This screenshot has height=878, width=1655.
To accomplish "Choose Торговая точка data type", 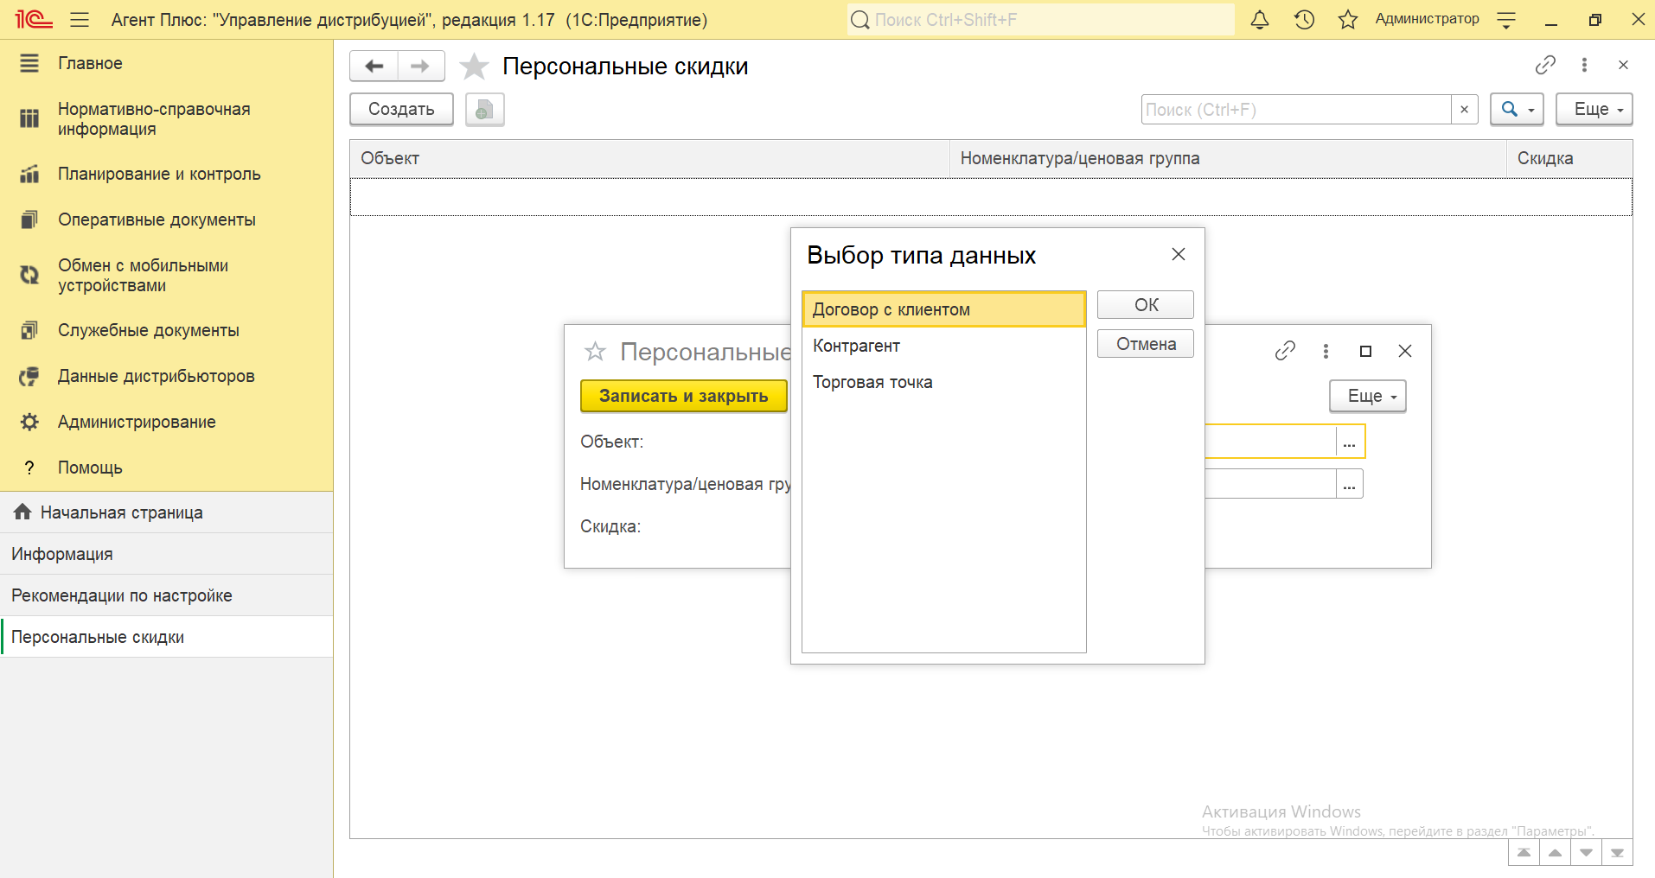I will click(872, 382).
